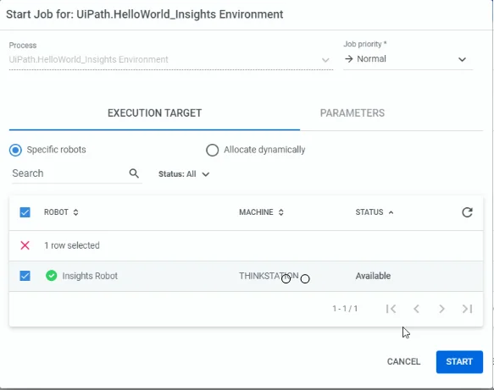The width and height of the screenshot is (494, 390).
Task: Click the START button
Action: [x=459, y=362]
